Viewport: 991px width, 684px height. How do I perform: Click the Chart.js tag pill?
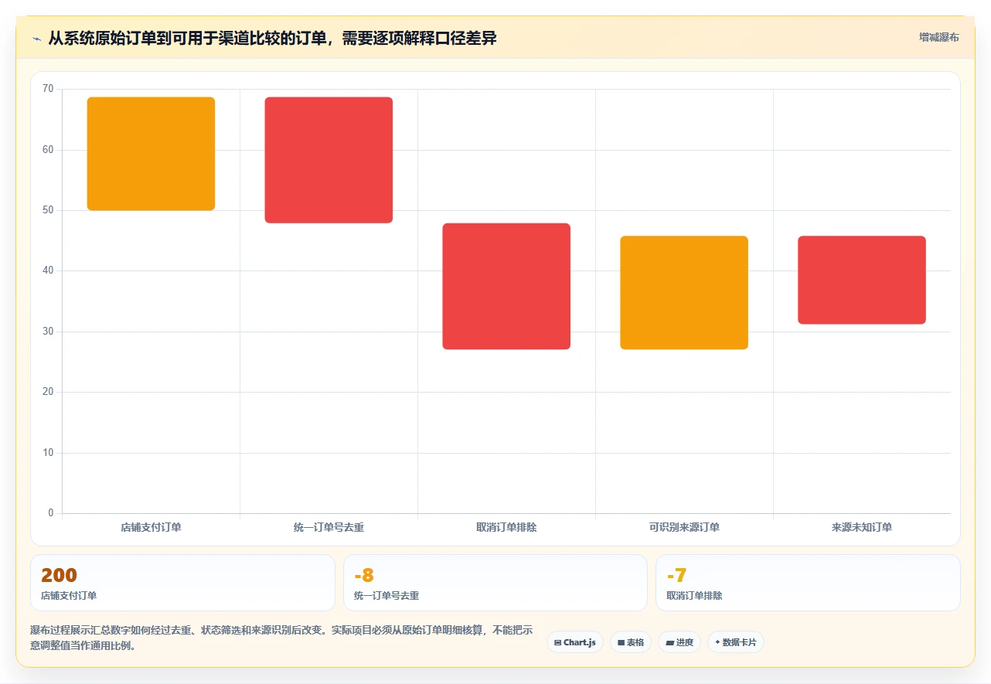point(575,642)
